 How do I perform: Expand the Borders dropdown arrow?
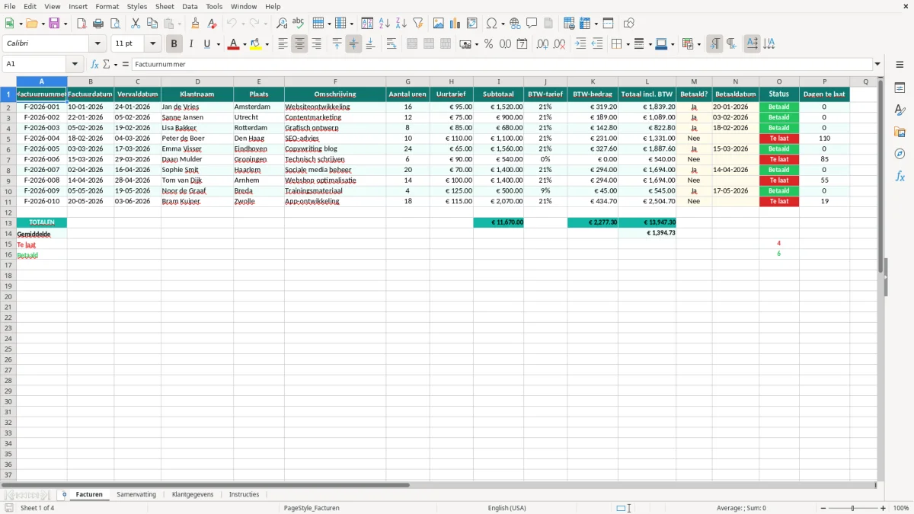click(628, 44)
